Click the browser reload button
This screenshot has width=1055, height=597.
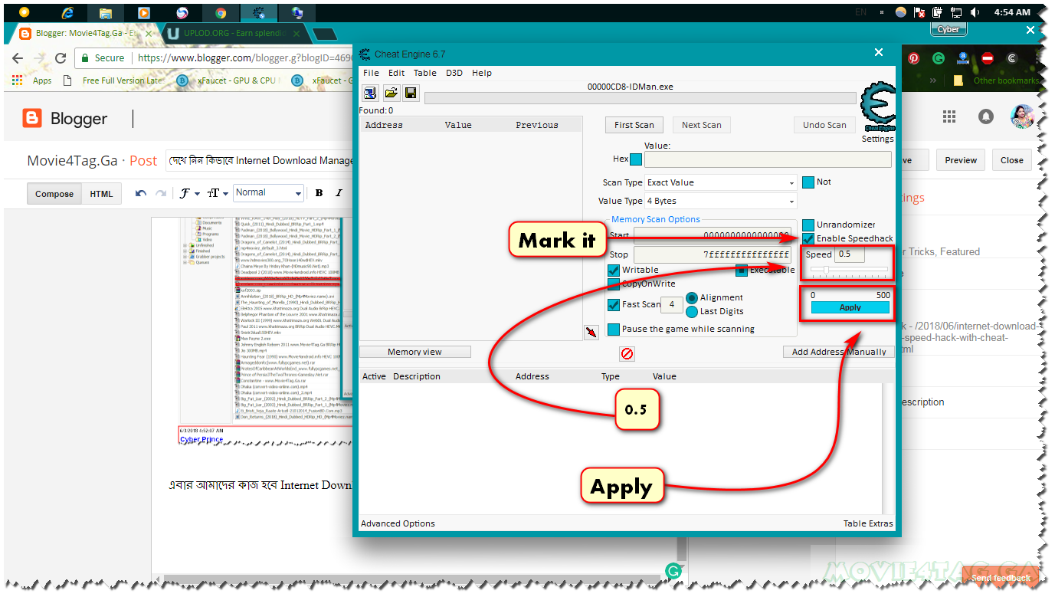coord(61,58)
